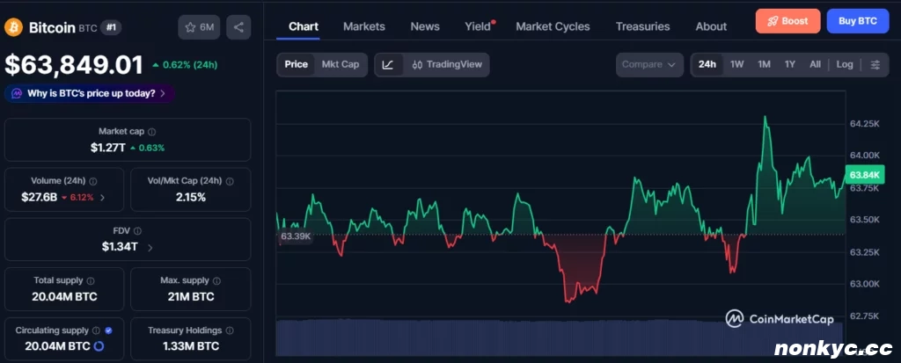Open the Yield tab
The image size is (901, 363).
coord(479,26)
